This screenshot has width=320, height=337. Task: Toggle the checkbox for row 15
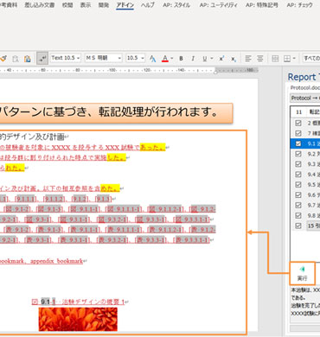coord(298,226)
